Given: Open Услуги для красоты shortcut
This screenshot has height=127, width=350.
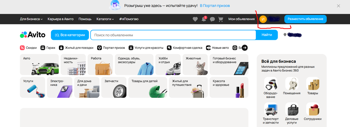Looking at the screenshot, I should coord(146,48).
